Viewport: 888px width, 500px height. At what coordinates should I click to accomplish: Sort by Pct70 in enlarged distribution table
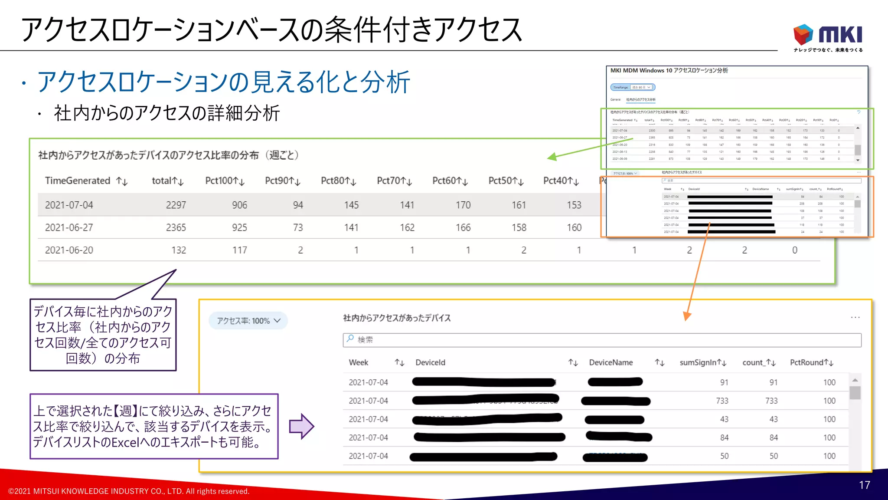click(x=395, y=181)
